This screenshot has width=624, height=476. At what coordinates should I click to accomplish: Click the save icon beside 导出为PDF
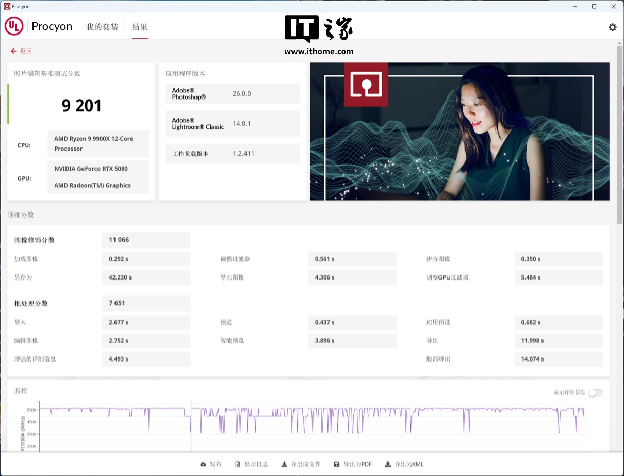point(337,464)
